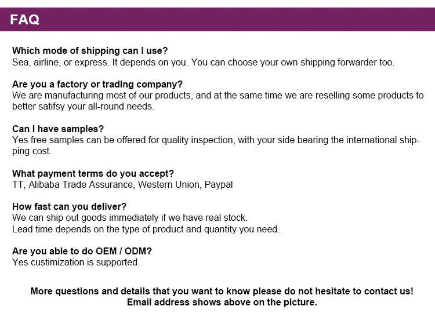Viewport: 435px width, 317px height.
Task: Click the word "Paypal"
Action: 219,184
